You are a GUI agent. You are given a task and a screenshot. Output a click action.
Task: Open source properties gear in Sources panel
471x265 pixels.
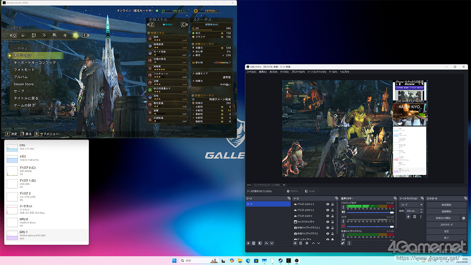point(307,243)
